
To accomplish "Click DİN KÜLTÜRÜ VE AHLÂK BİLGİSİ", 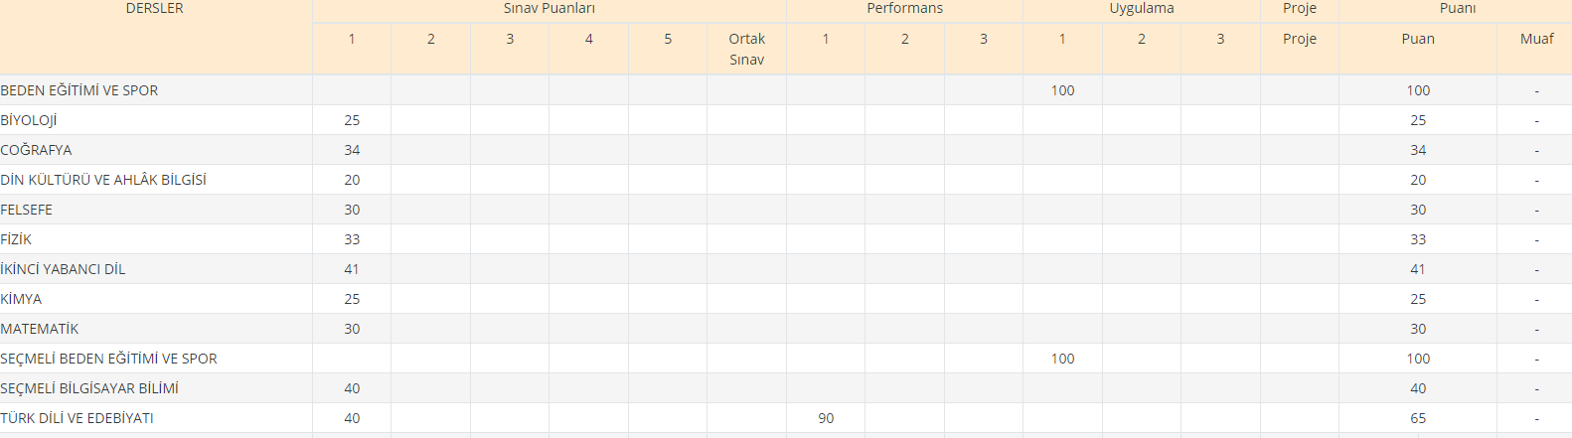I will [x=103, y=180].
